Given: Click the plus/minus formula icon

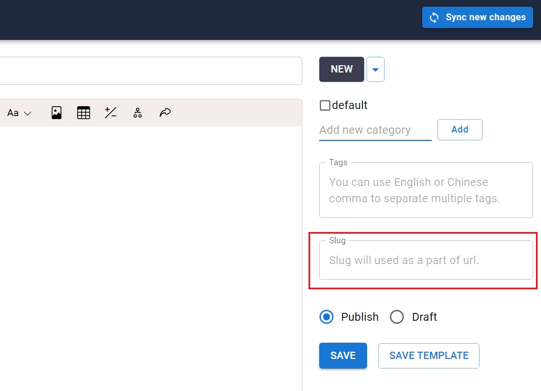Looking at the screenshot, I should (x=110, y=113).
